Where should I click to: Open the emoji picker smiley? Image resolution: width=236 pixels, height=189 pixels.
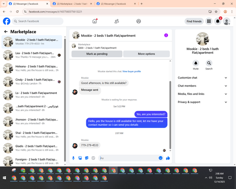click(160, 158)
